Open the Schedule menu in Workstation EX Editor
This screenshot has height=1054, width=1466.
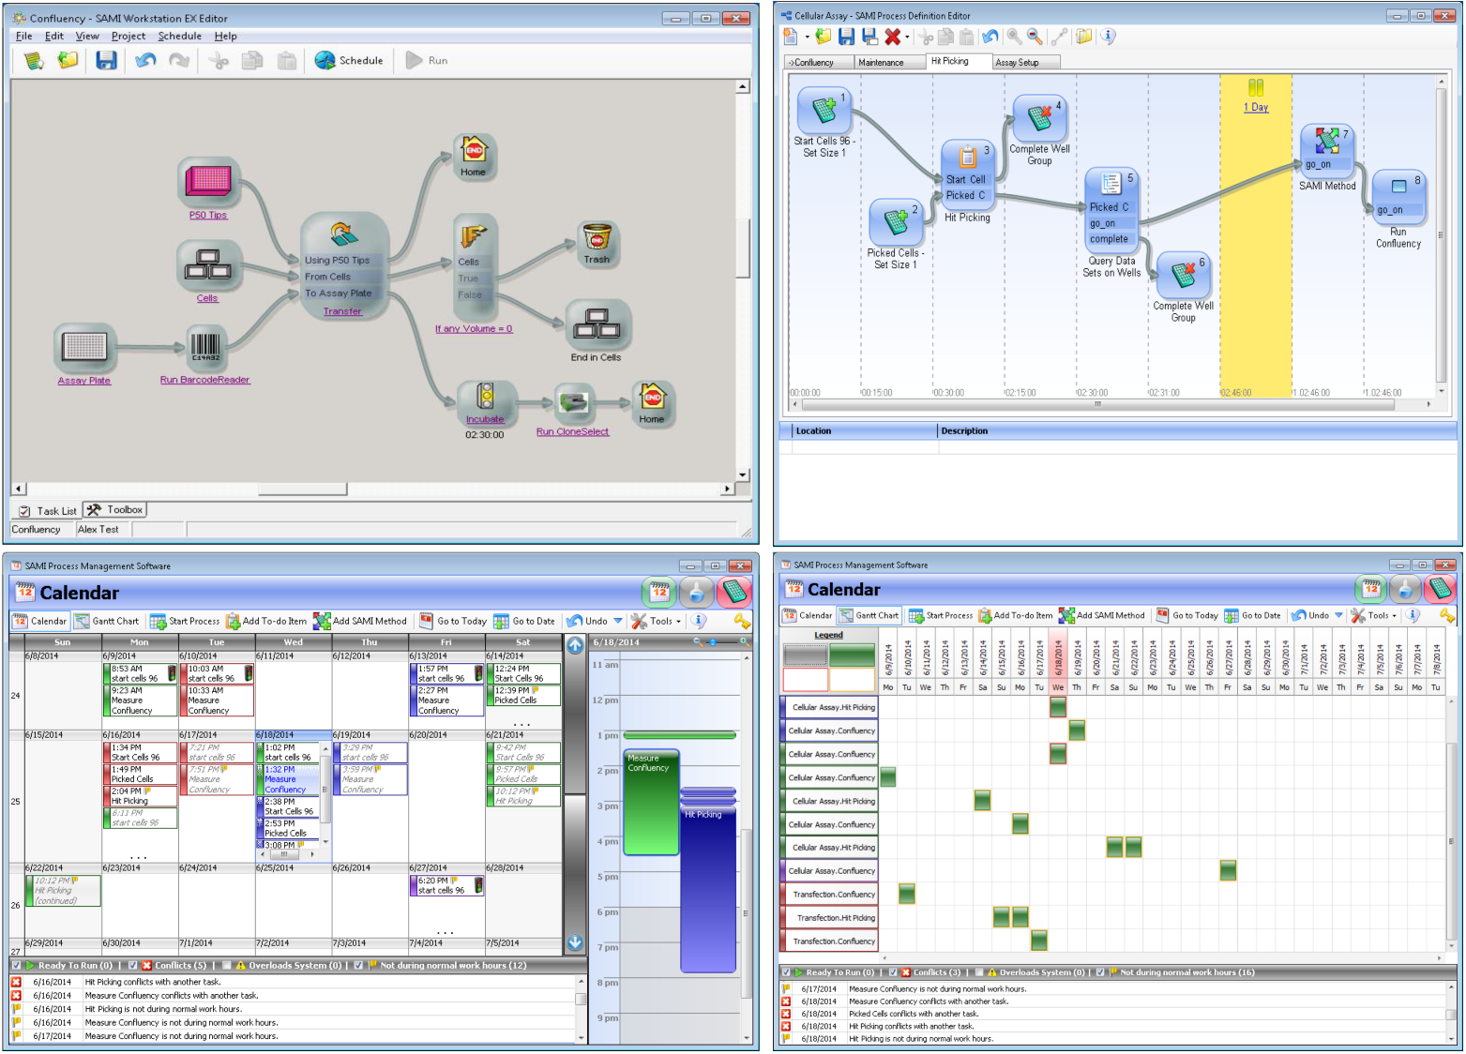pyautogui.click(x=179, y=36)
